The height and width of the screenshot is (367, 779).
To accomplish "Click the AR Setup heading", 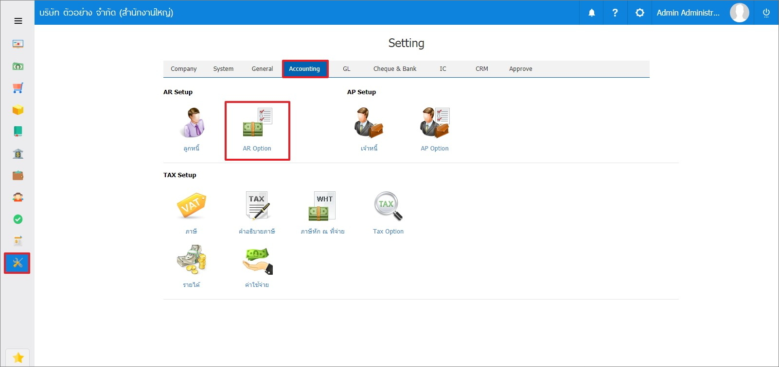I will coord(178,92).
